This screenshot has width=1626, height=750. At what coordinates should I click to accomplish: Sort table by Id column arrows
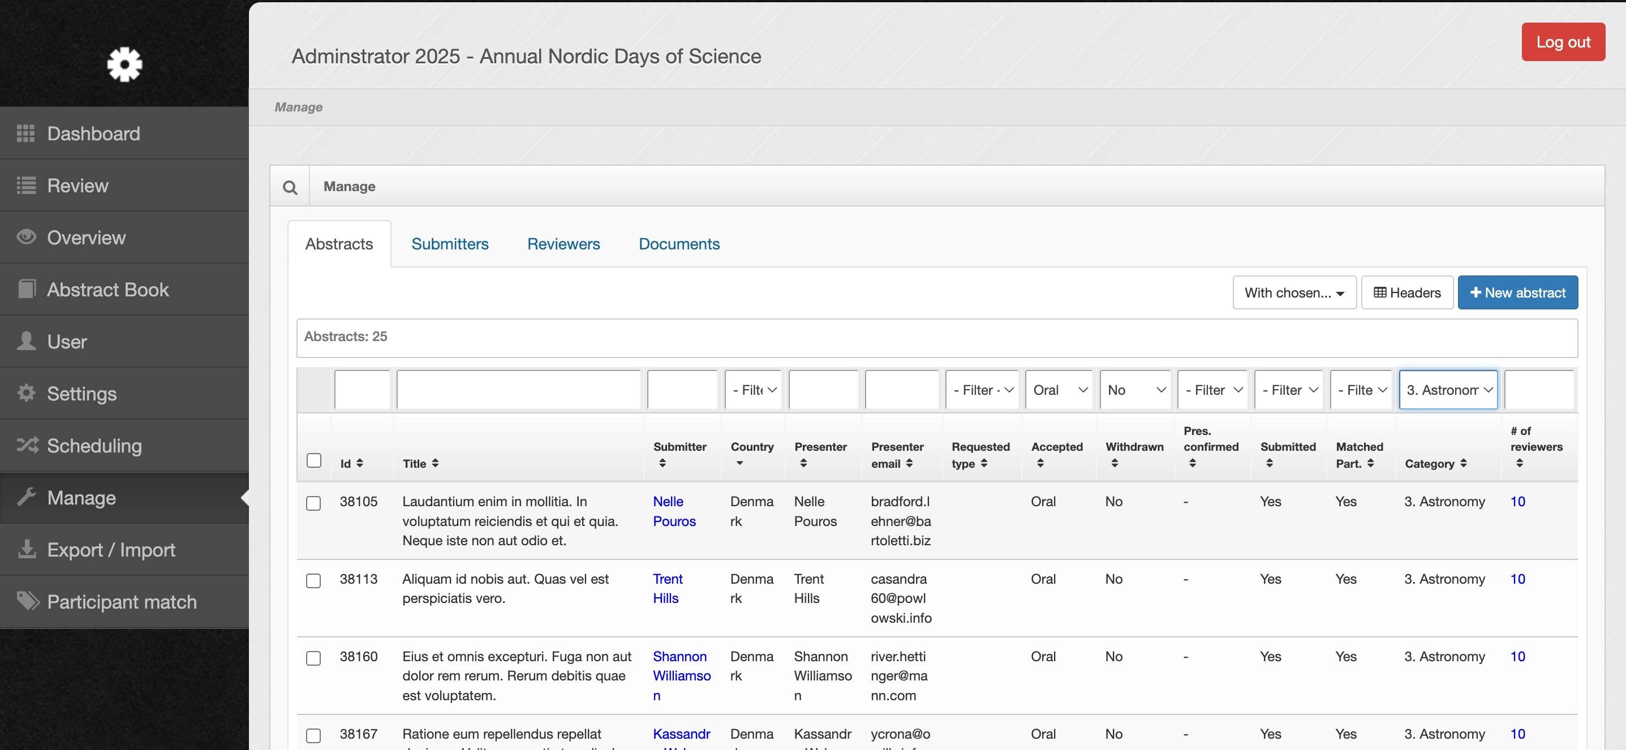coord(359,463)
